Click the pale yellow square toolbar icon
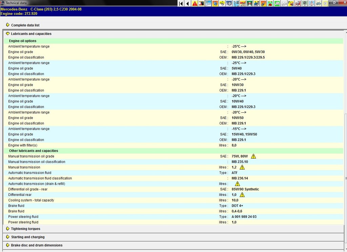 pos(325,3)
